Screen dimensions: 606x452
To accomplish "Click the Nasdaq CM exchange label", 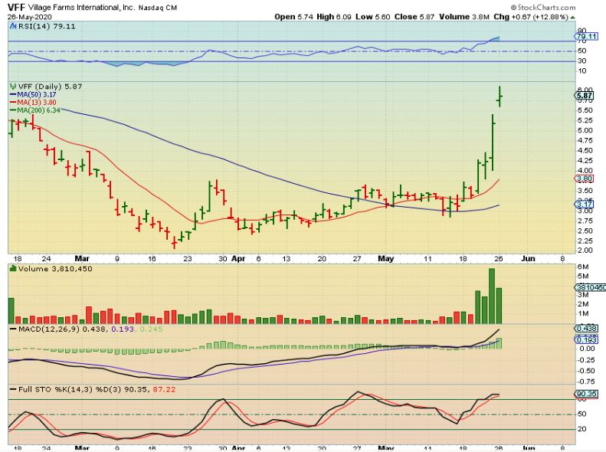I will (158, 8).
